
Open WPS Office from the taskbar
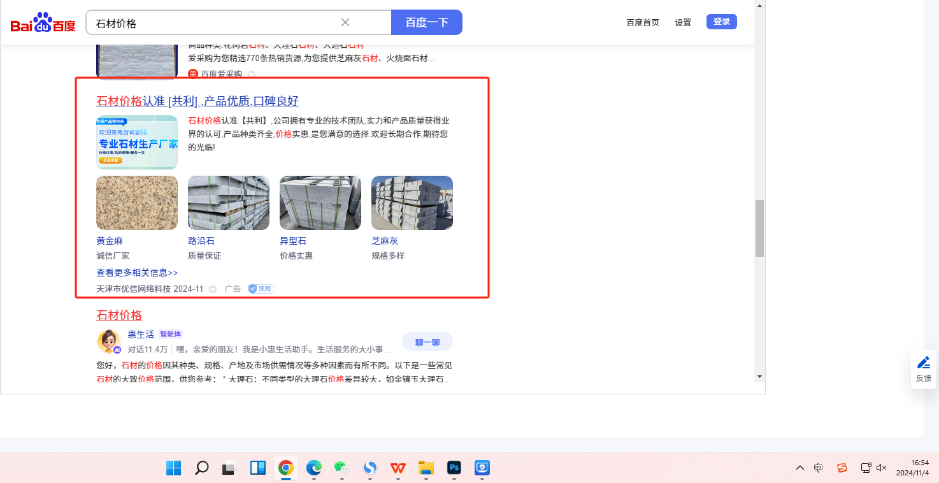[398, 468]
